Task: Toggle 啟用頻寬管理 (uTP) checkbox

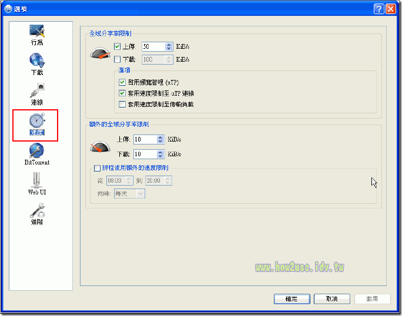Action: click(x=122, y=82)
